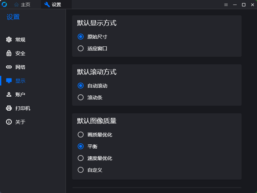The image size is (257, 193).
Task: Click the home icon in the 主页 tab
Action: point(16,5)
